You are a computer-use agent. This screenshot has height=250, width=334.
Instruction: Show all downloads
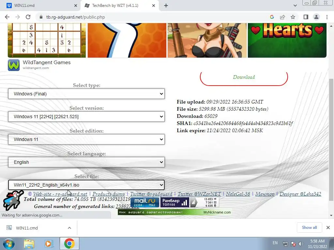pos(309,228)
